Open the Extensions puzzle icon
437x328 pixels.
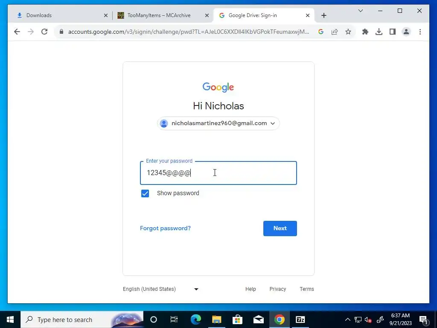(365, 32)
